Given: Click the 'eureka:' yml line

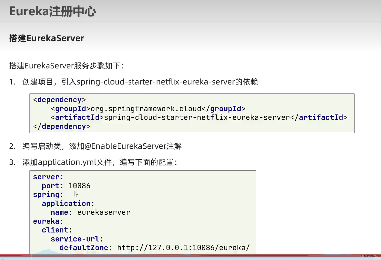Looking at the screenshot, I should (x=48, y=221).
